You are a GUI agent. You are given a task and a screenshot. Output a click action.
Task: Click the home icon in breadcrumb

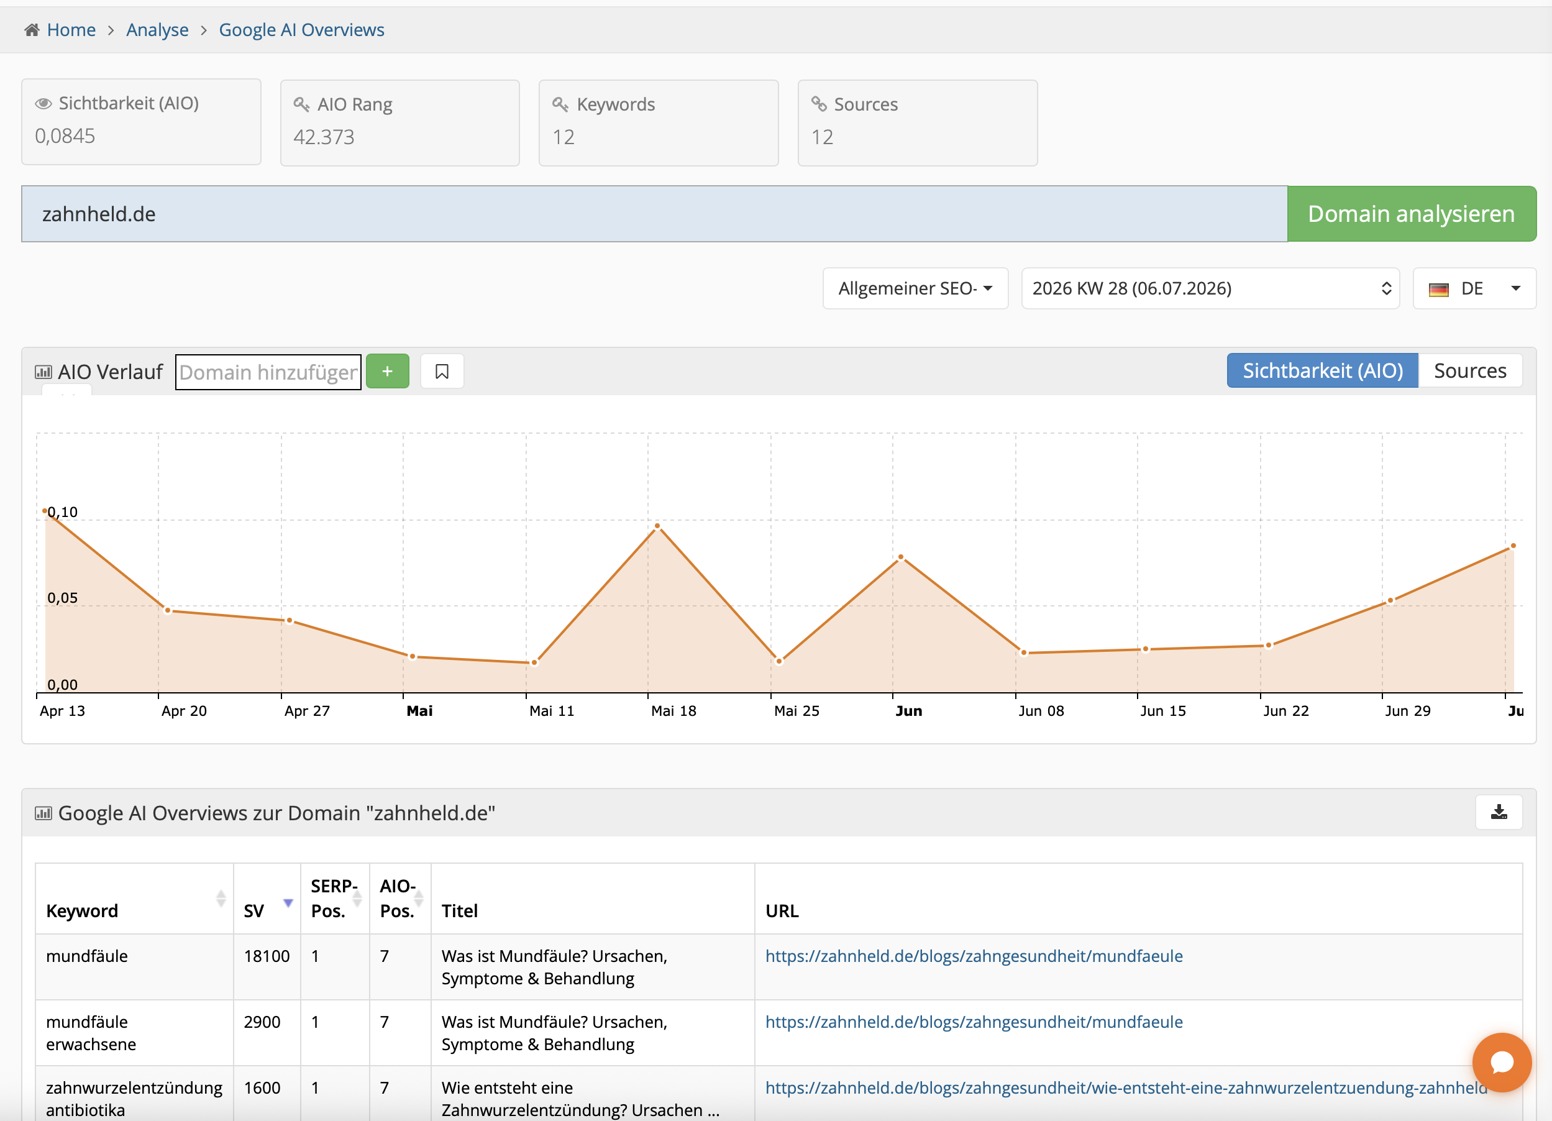tap(32, 30)
